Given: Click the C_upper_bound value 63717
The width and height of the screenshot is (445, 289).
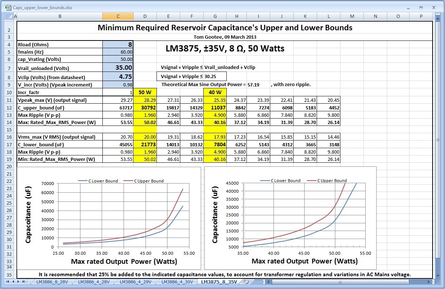Looking at the screenshot, I should (118, 108).
